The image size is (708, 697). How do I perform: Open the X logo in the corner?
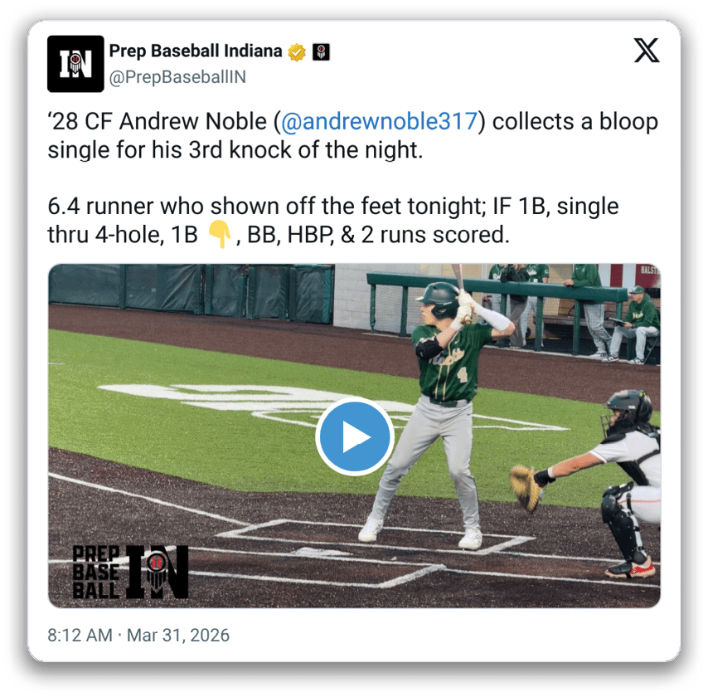tap(647, 50)
